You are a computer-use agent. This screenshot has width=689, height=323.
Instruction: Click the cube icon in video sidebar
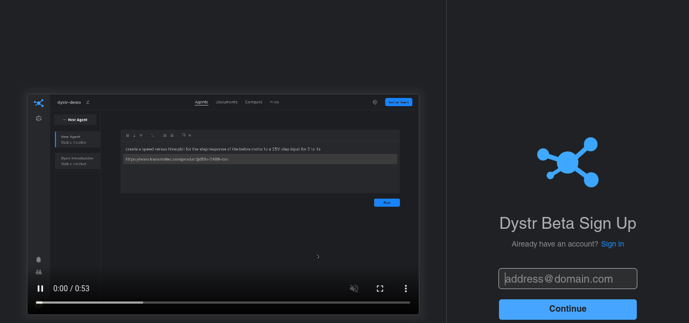39,118
